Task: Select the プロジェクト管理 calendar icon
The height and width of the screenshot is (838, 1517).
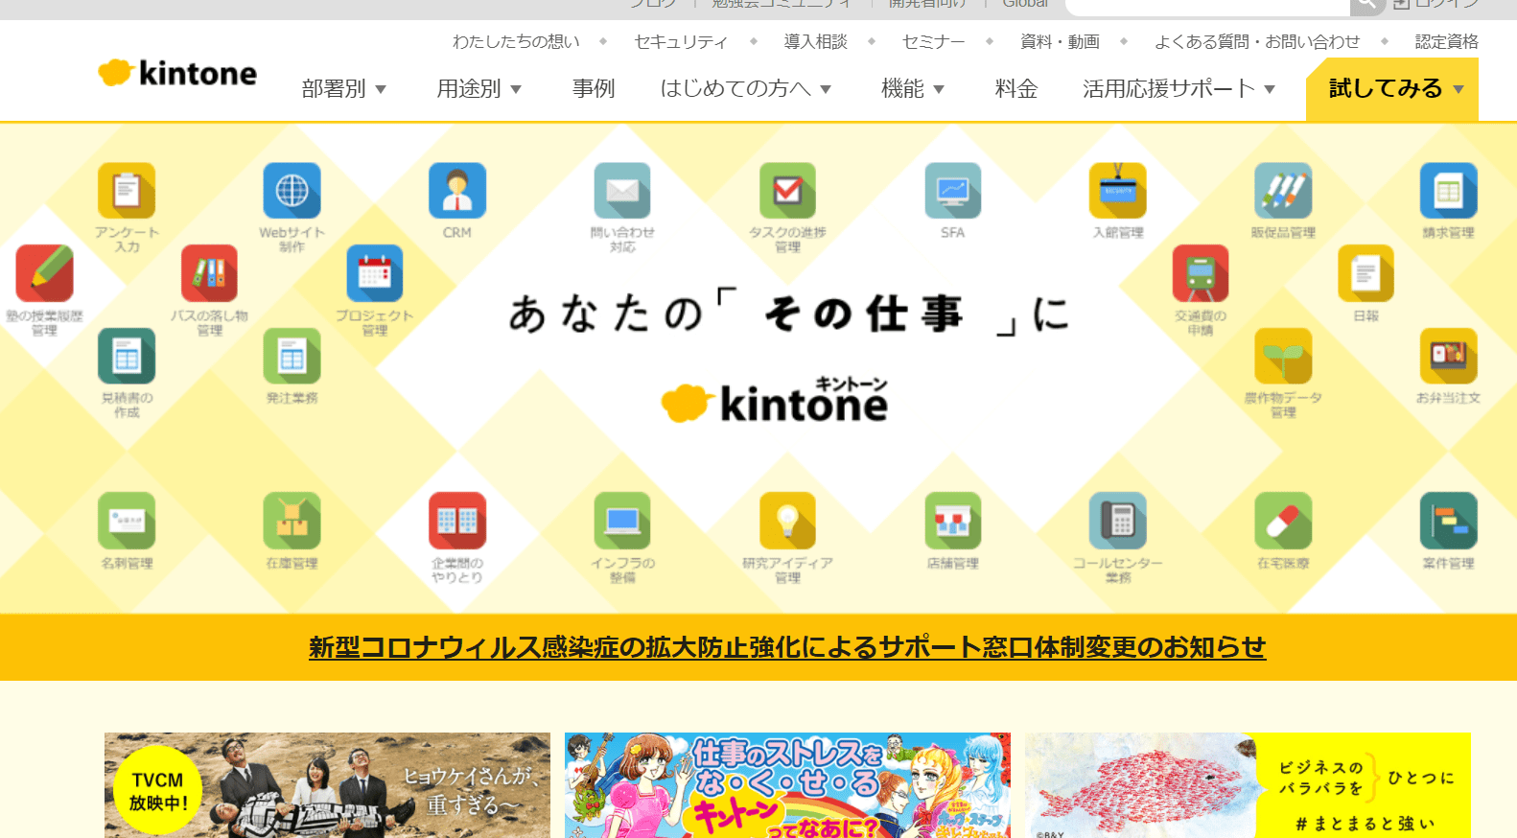Action: coord(375,273)
